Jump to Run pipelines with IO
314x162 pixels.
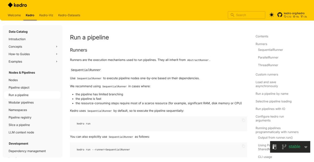(270, 109)
